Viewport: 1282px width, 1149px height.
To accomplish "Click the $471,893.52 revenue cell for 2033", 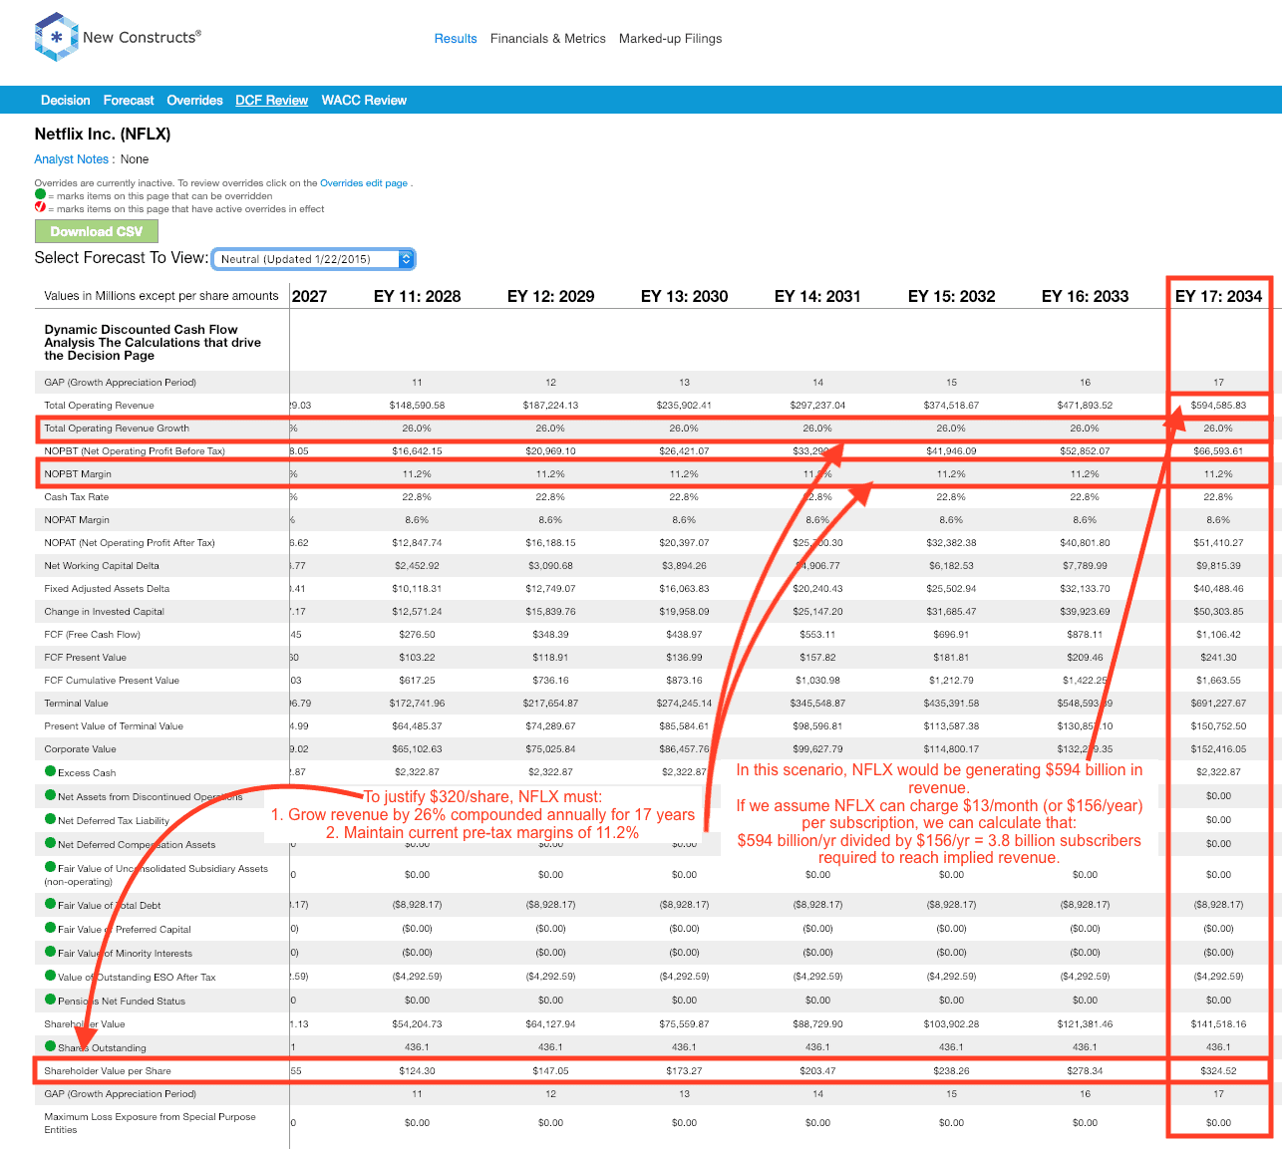I will [1085, 406].
